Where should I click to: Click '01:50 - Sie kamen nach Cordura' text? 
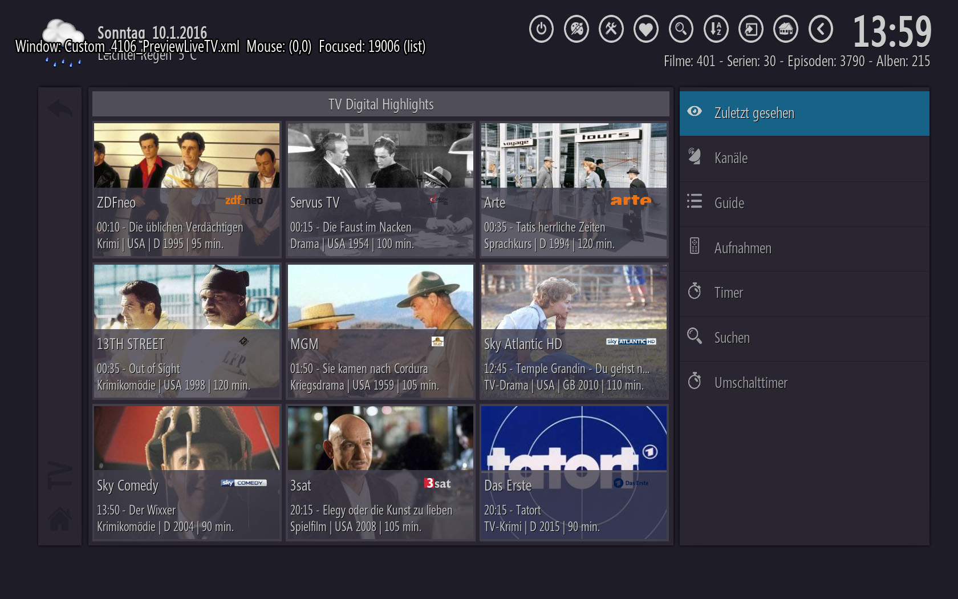[x=359, y=369]
